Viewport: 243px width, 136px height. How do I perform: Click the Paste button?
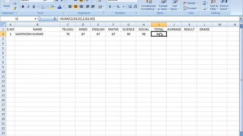click(7, 5)
